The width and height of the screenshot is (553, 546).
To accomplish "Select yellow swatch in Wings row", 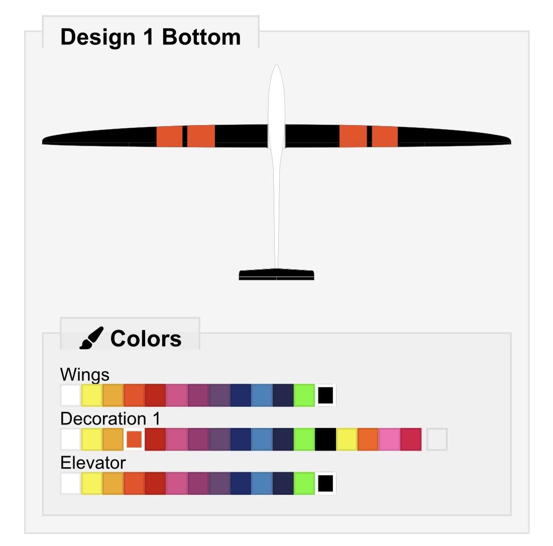I will click(x=92, y=395).
